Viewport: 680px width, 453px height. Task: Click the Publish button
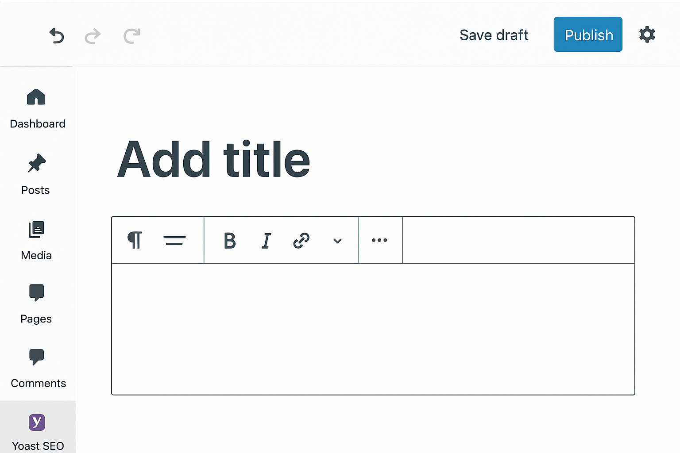click(x=588, y=35)
